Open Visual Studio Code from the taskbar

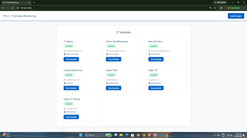pyautogui.click(x=161, y=135)
